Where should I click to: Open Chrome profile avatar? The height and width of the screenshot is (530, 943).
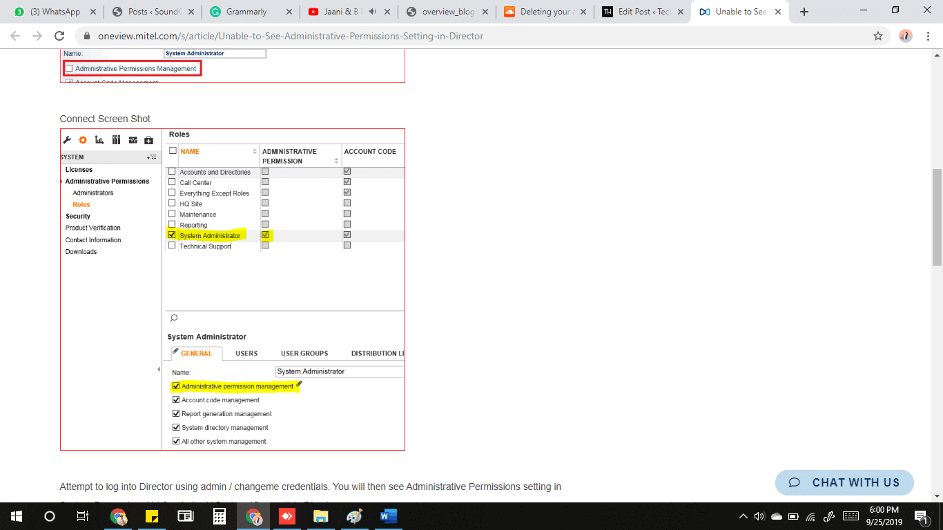[906, 36]
